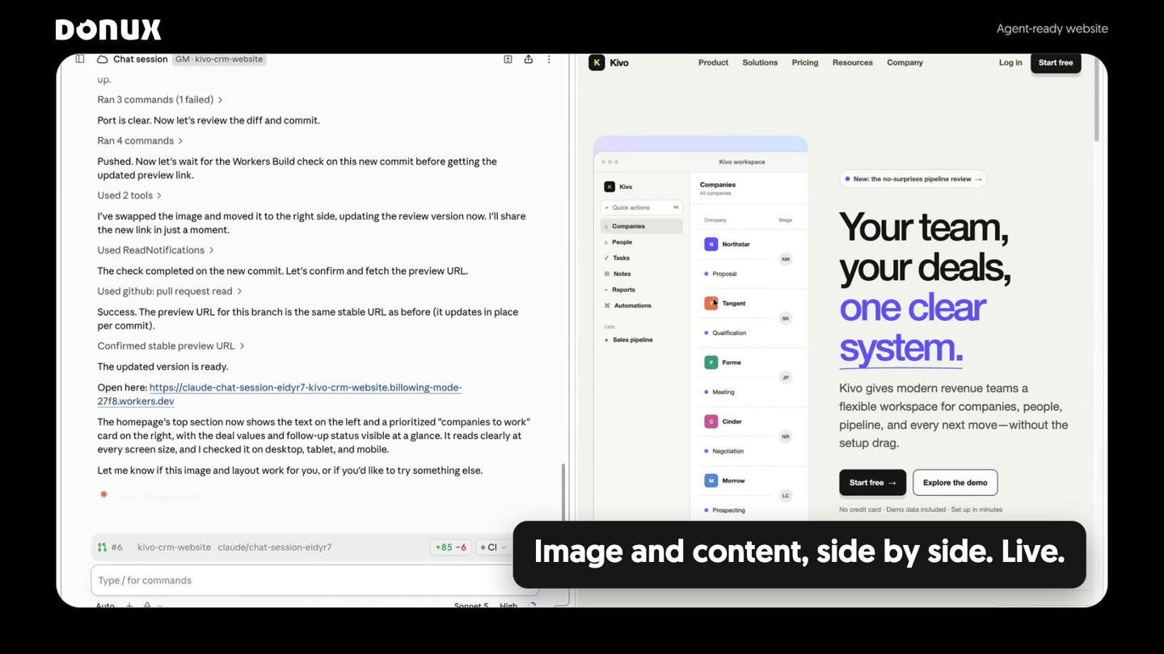Click the square icon left of share
Screen dimensions: 1164x654
[x=508, y=59]
